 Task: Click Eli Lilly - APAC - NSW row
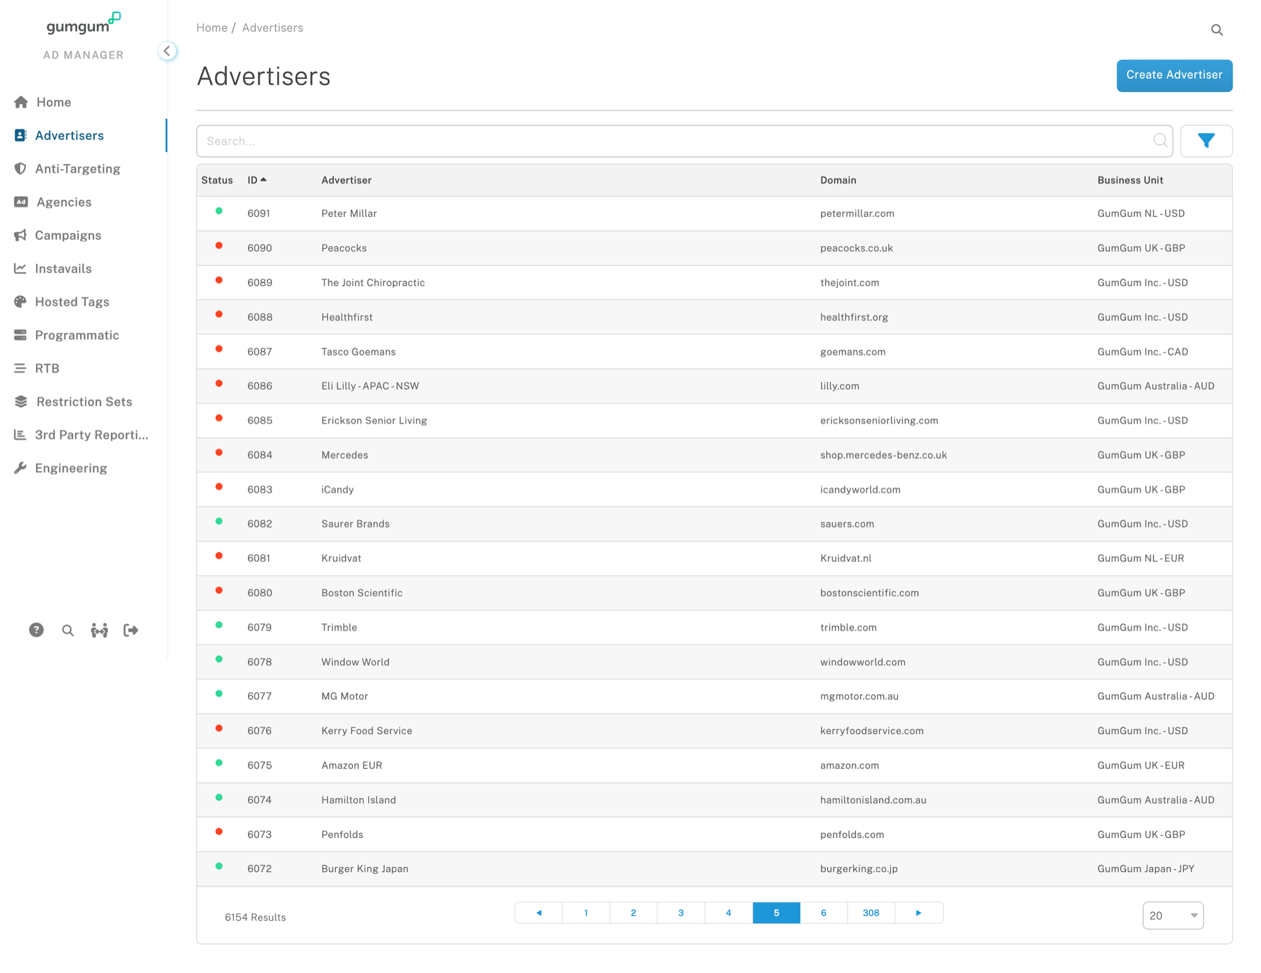tap(714, 386)
